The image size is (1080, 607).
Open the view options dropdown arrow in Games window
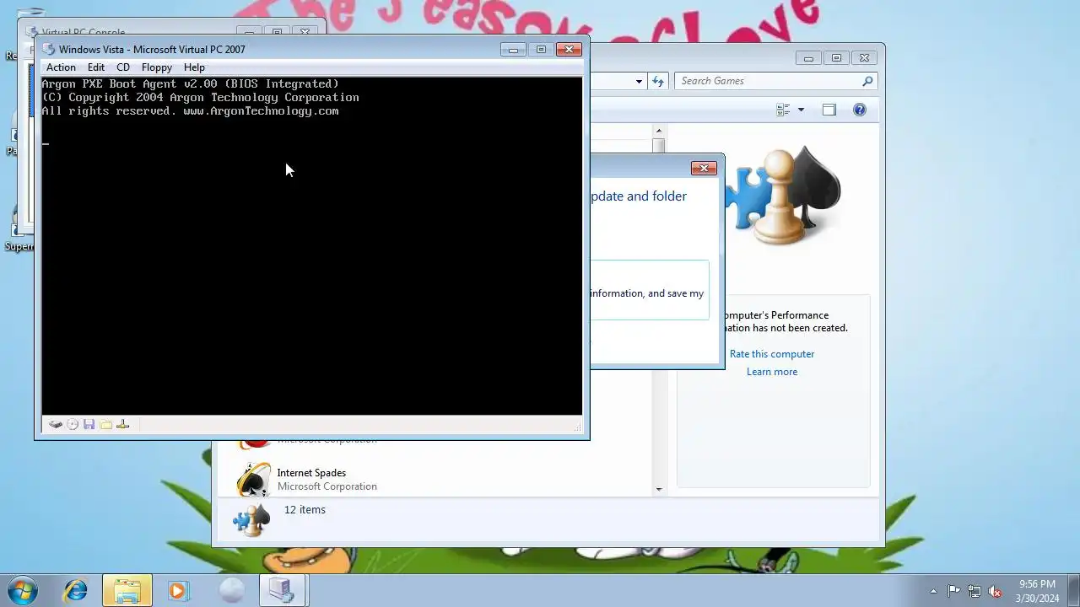tap(801, 110)
